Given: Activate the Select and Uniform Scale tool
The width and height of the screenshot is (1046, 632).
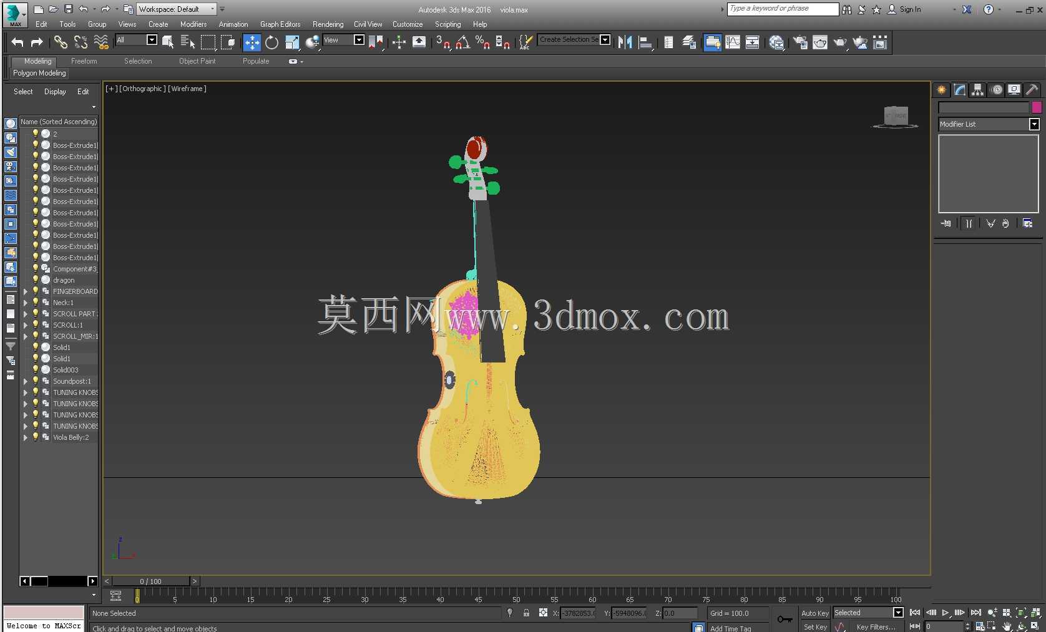Looking at the screenshot, I should [x=291, y=42].
